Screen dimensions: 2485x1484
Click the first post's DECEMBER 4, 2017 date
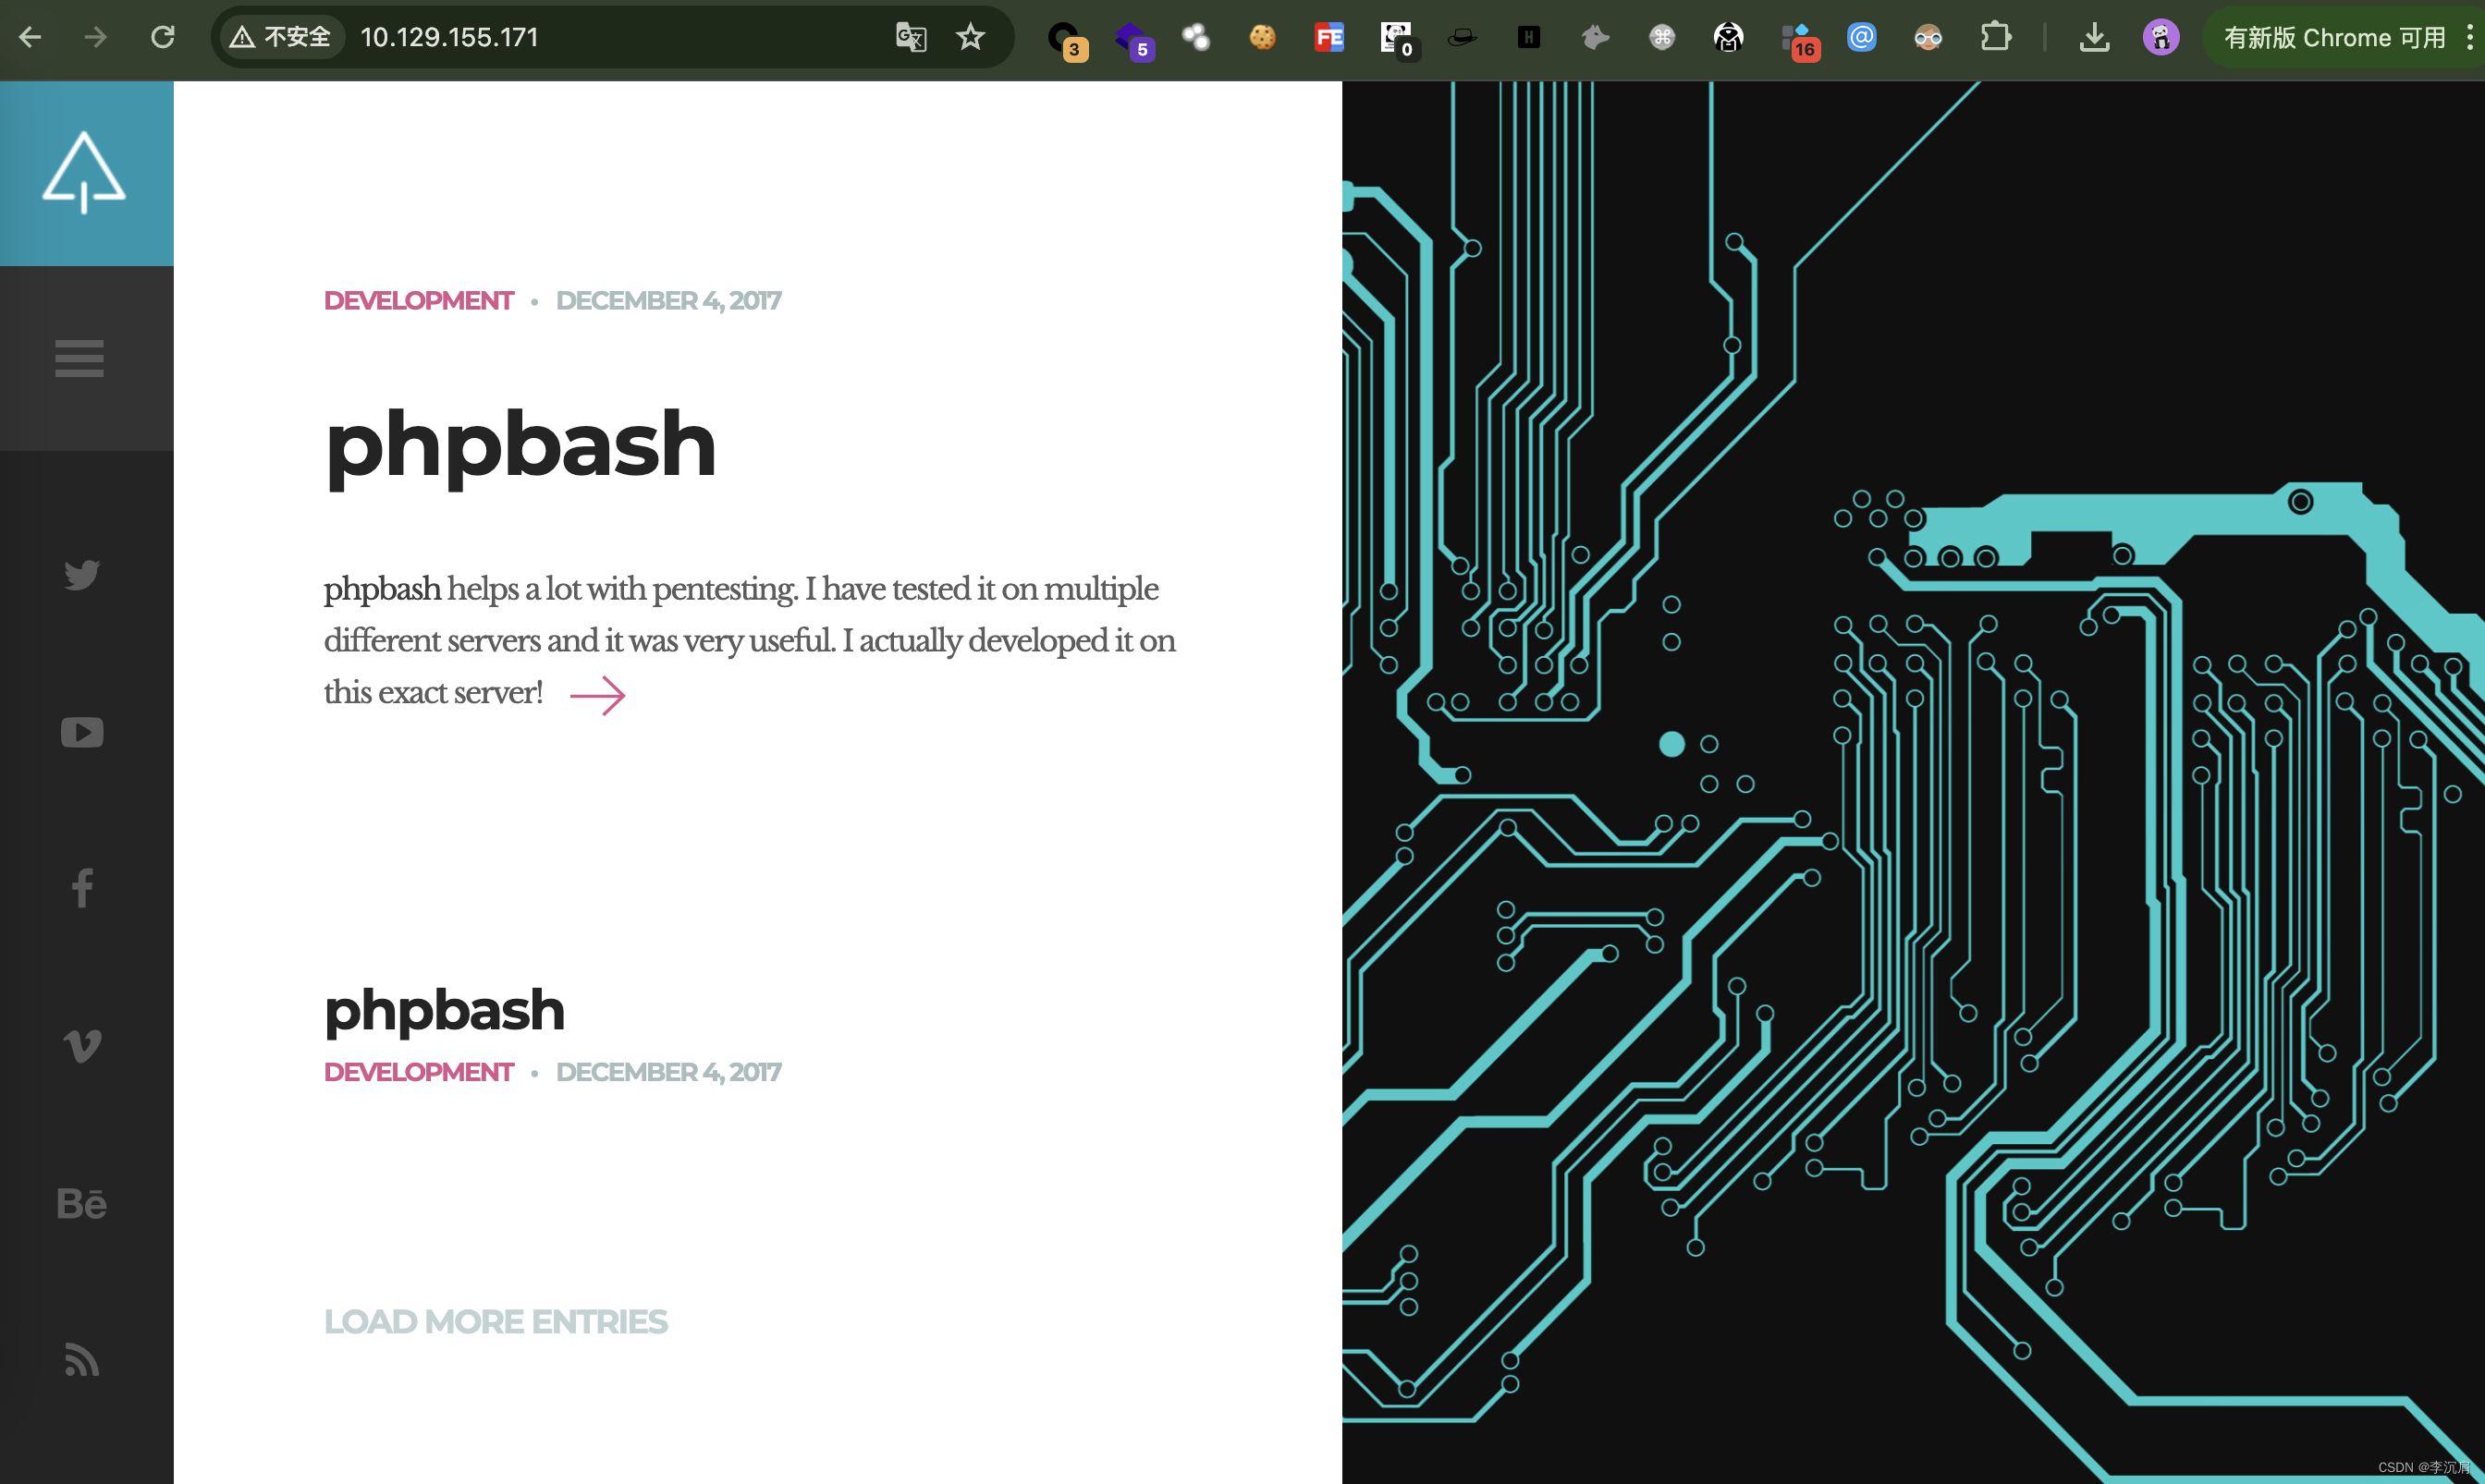pos(668,300)
